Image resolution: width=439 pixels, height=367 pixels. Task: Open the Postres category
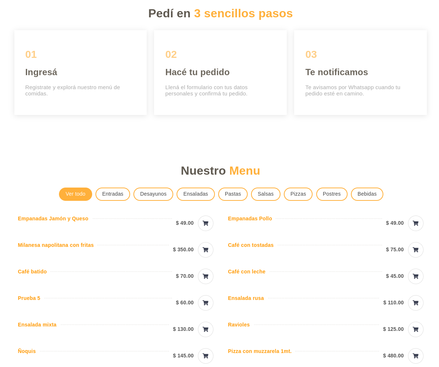[x=331, y=194]
